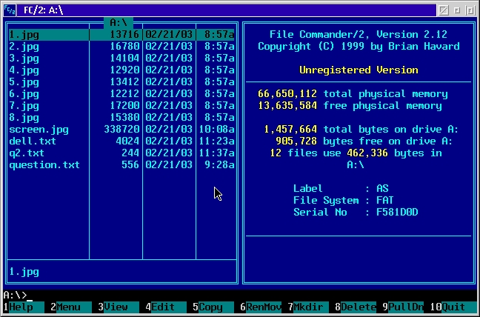Click the Unregistered Version text
Image resolution: width=480 pixels, height=317 pixels.
359,70
